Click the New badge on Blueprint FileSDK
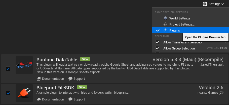 click(x=82, y=87)
